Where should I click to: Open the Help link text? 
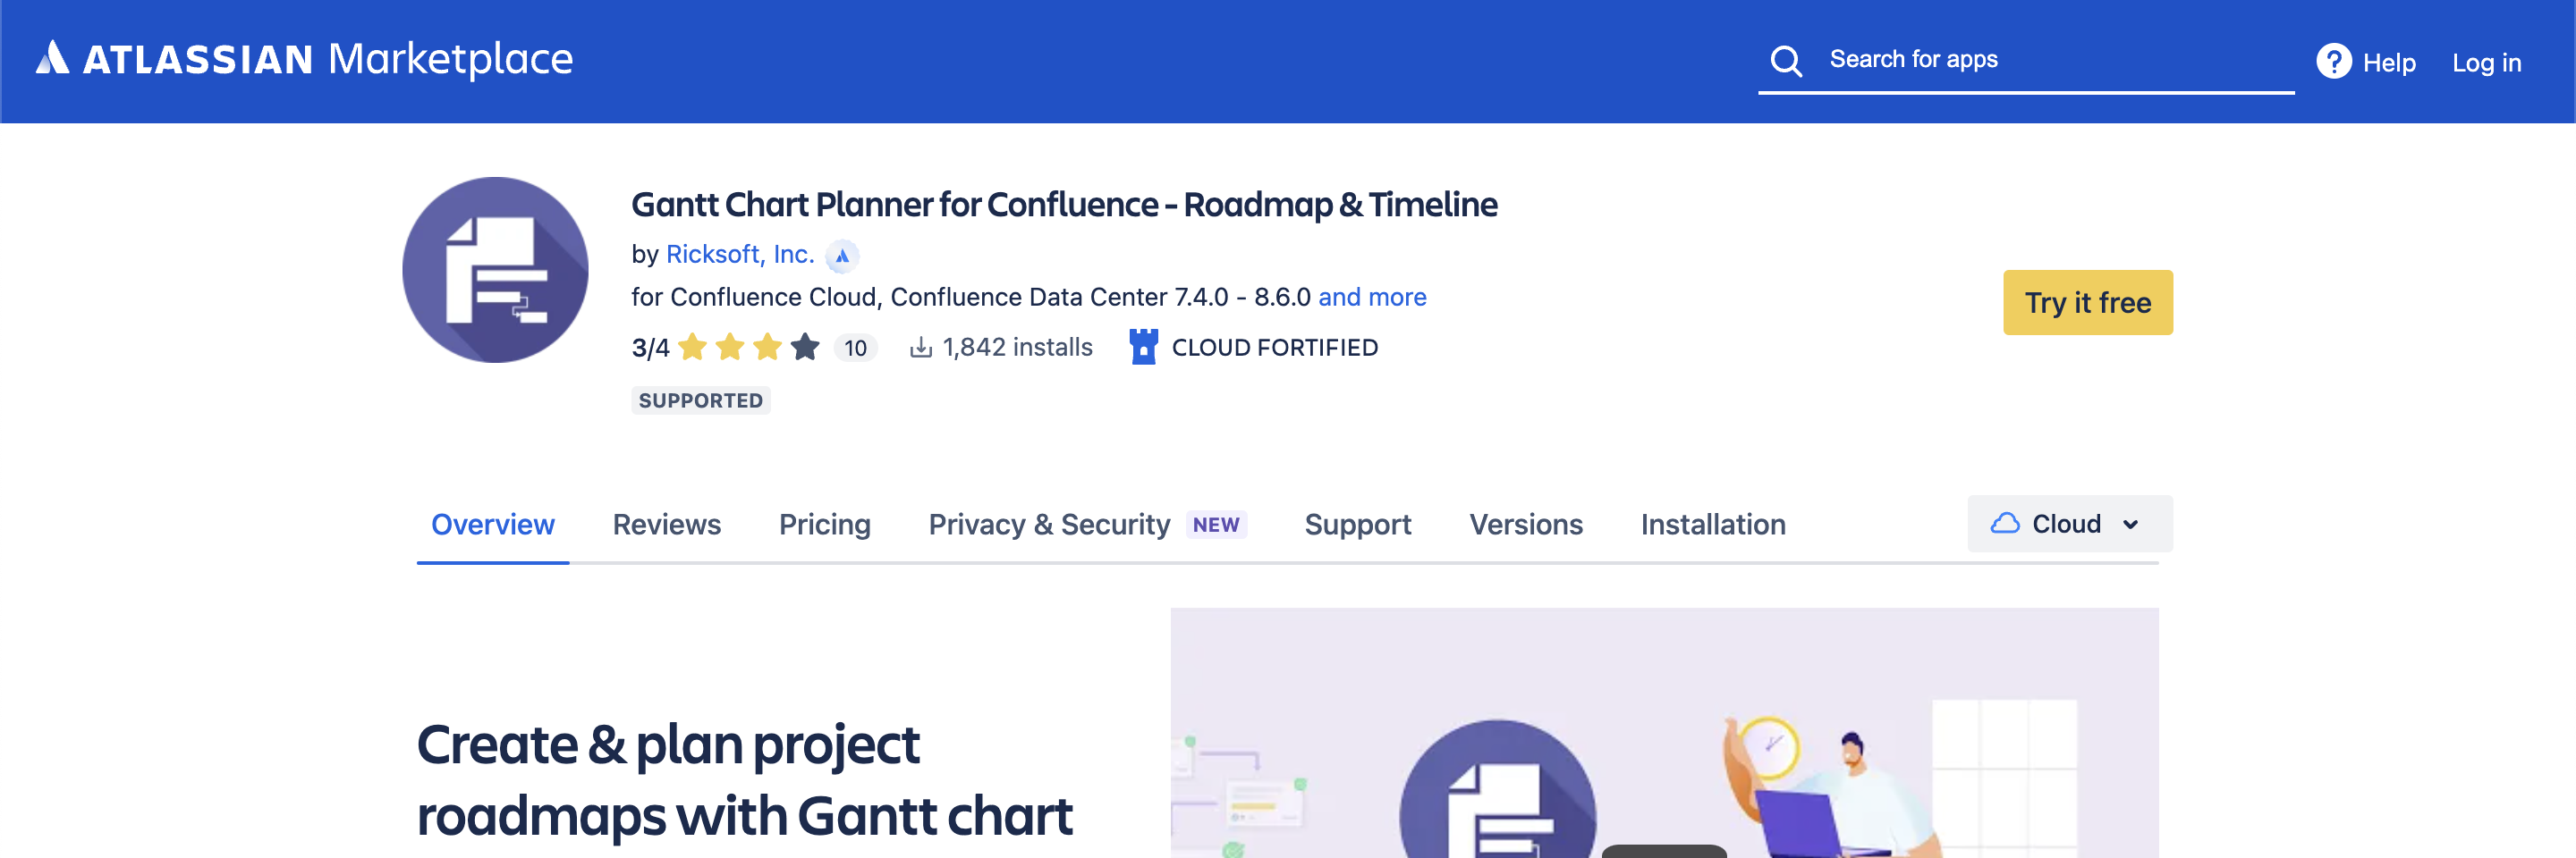coord(2389,63)
